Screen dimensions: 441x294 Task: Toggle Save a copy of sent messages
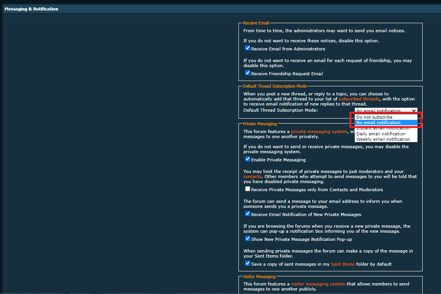(x=247, y=264)
